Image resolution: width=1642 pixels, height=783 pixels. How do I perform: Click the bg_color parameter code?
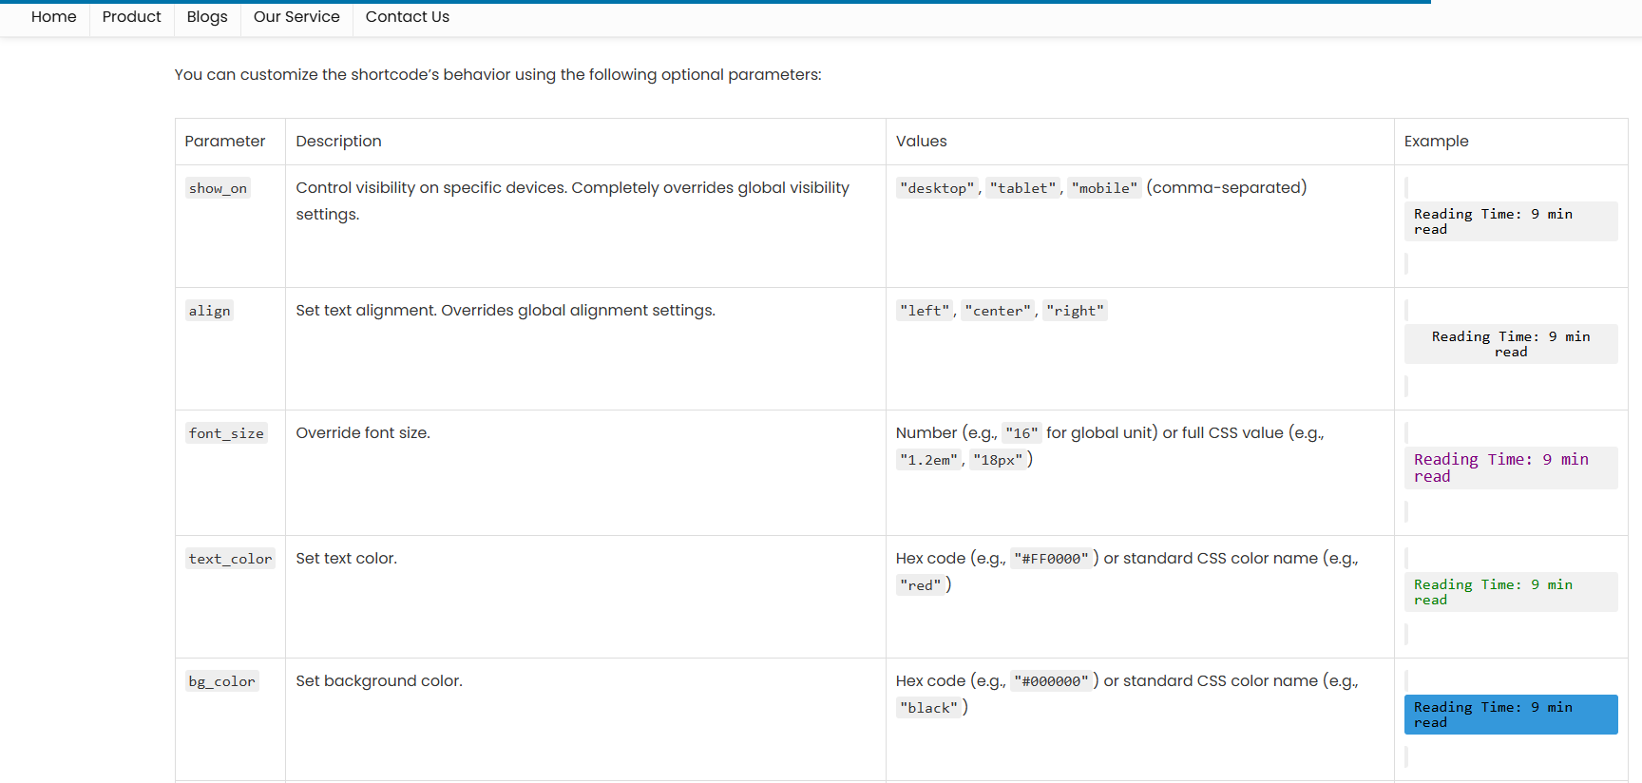tap(221, 681)
